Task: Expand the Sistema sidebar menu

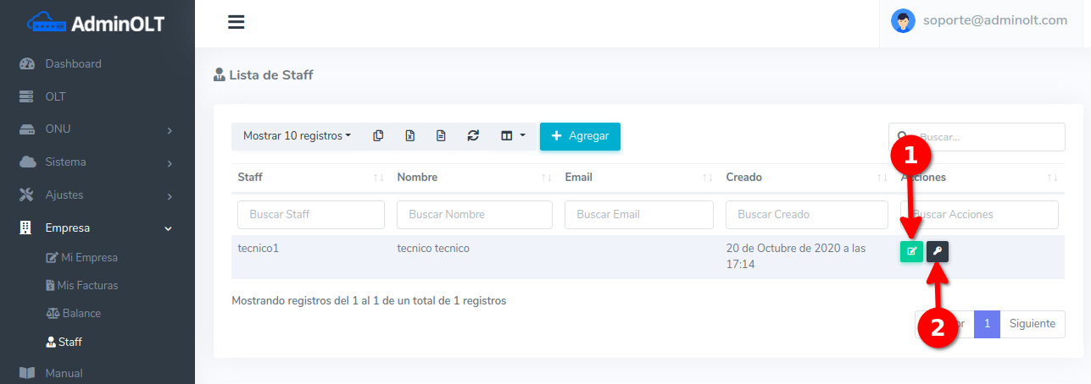Action: [x=97, y=162]
